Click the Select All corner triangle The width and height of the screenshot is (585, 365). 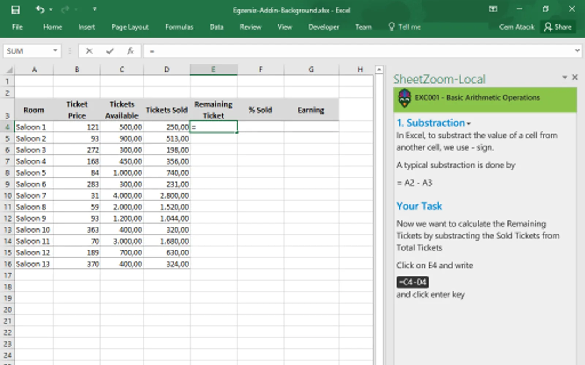pos(9,70)
